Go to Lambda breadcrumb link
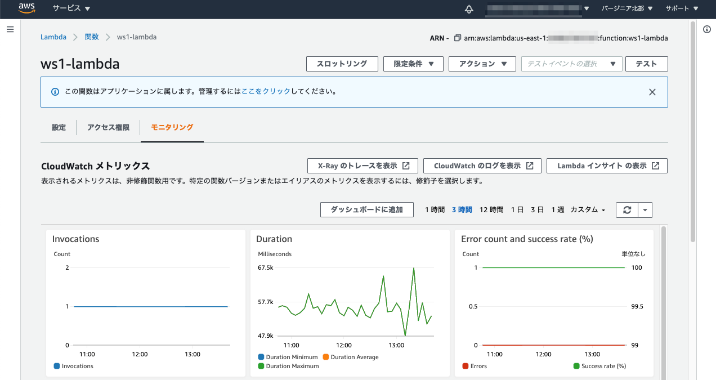The height and width of the screenshot is (380, 716). click(53, 37)
